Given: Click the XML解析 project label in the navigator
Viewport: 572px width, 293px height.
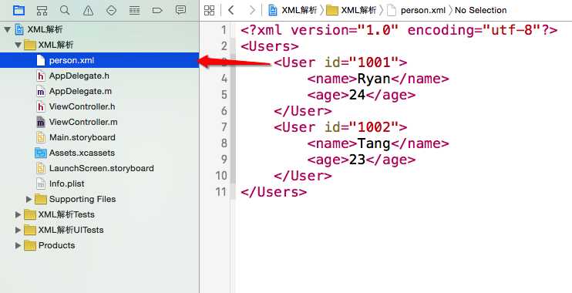Looking at the screenshot, I should click(45, 29).
